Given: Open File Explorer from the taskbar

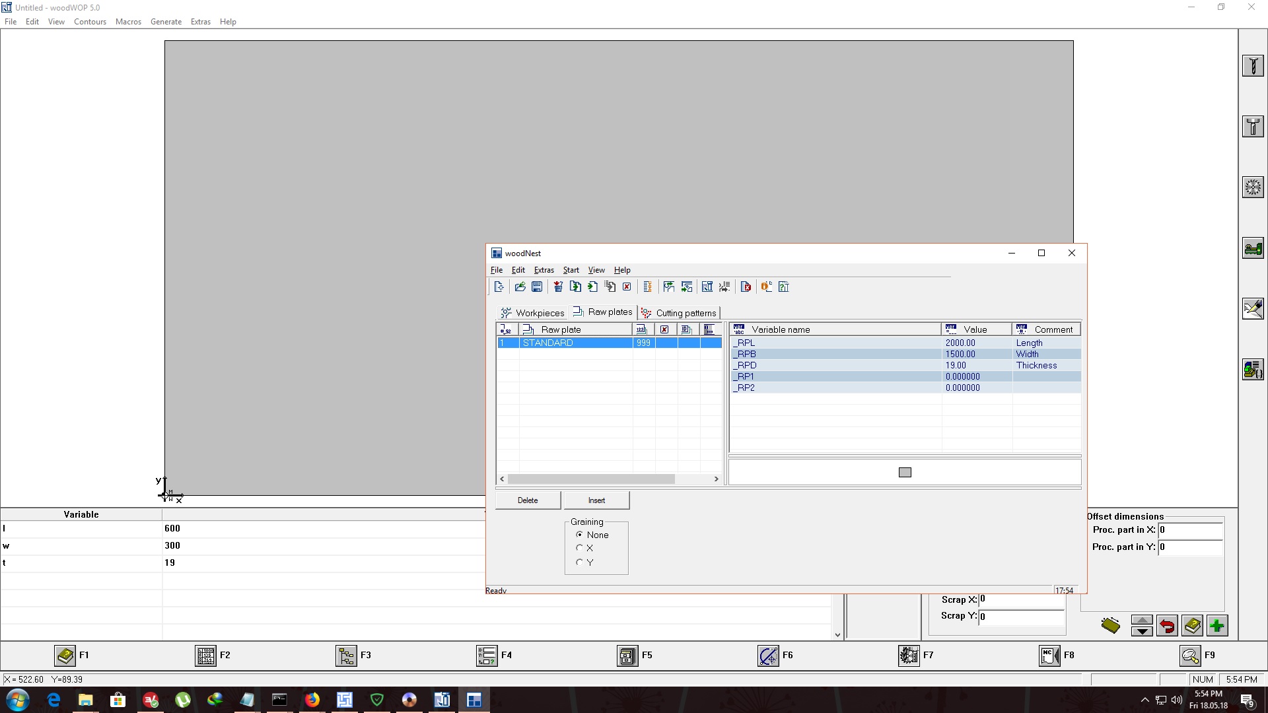Looking at the screenshot, I should coord(85,700).
